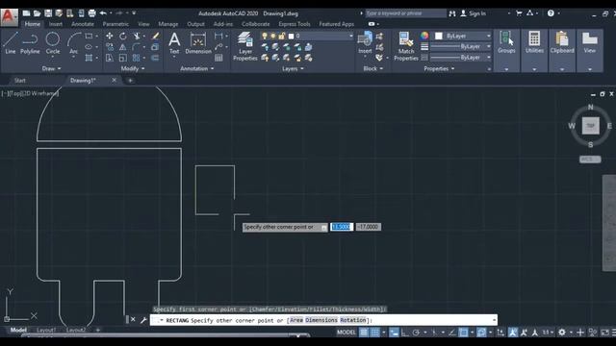The height and width of the screenshot is (346, 616).
Task: Click the object color wheel swatch
Action: tap(424, 36)
